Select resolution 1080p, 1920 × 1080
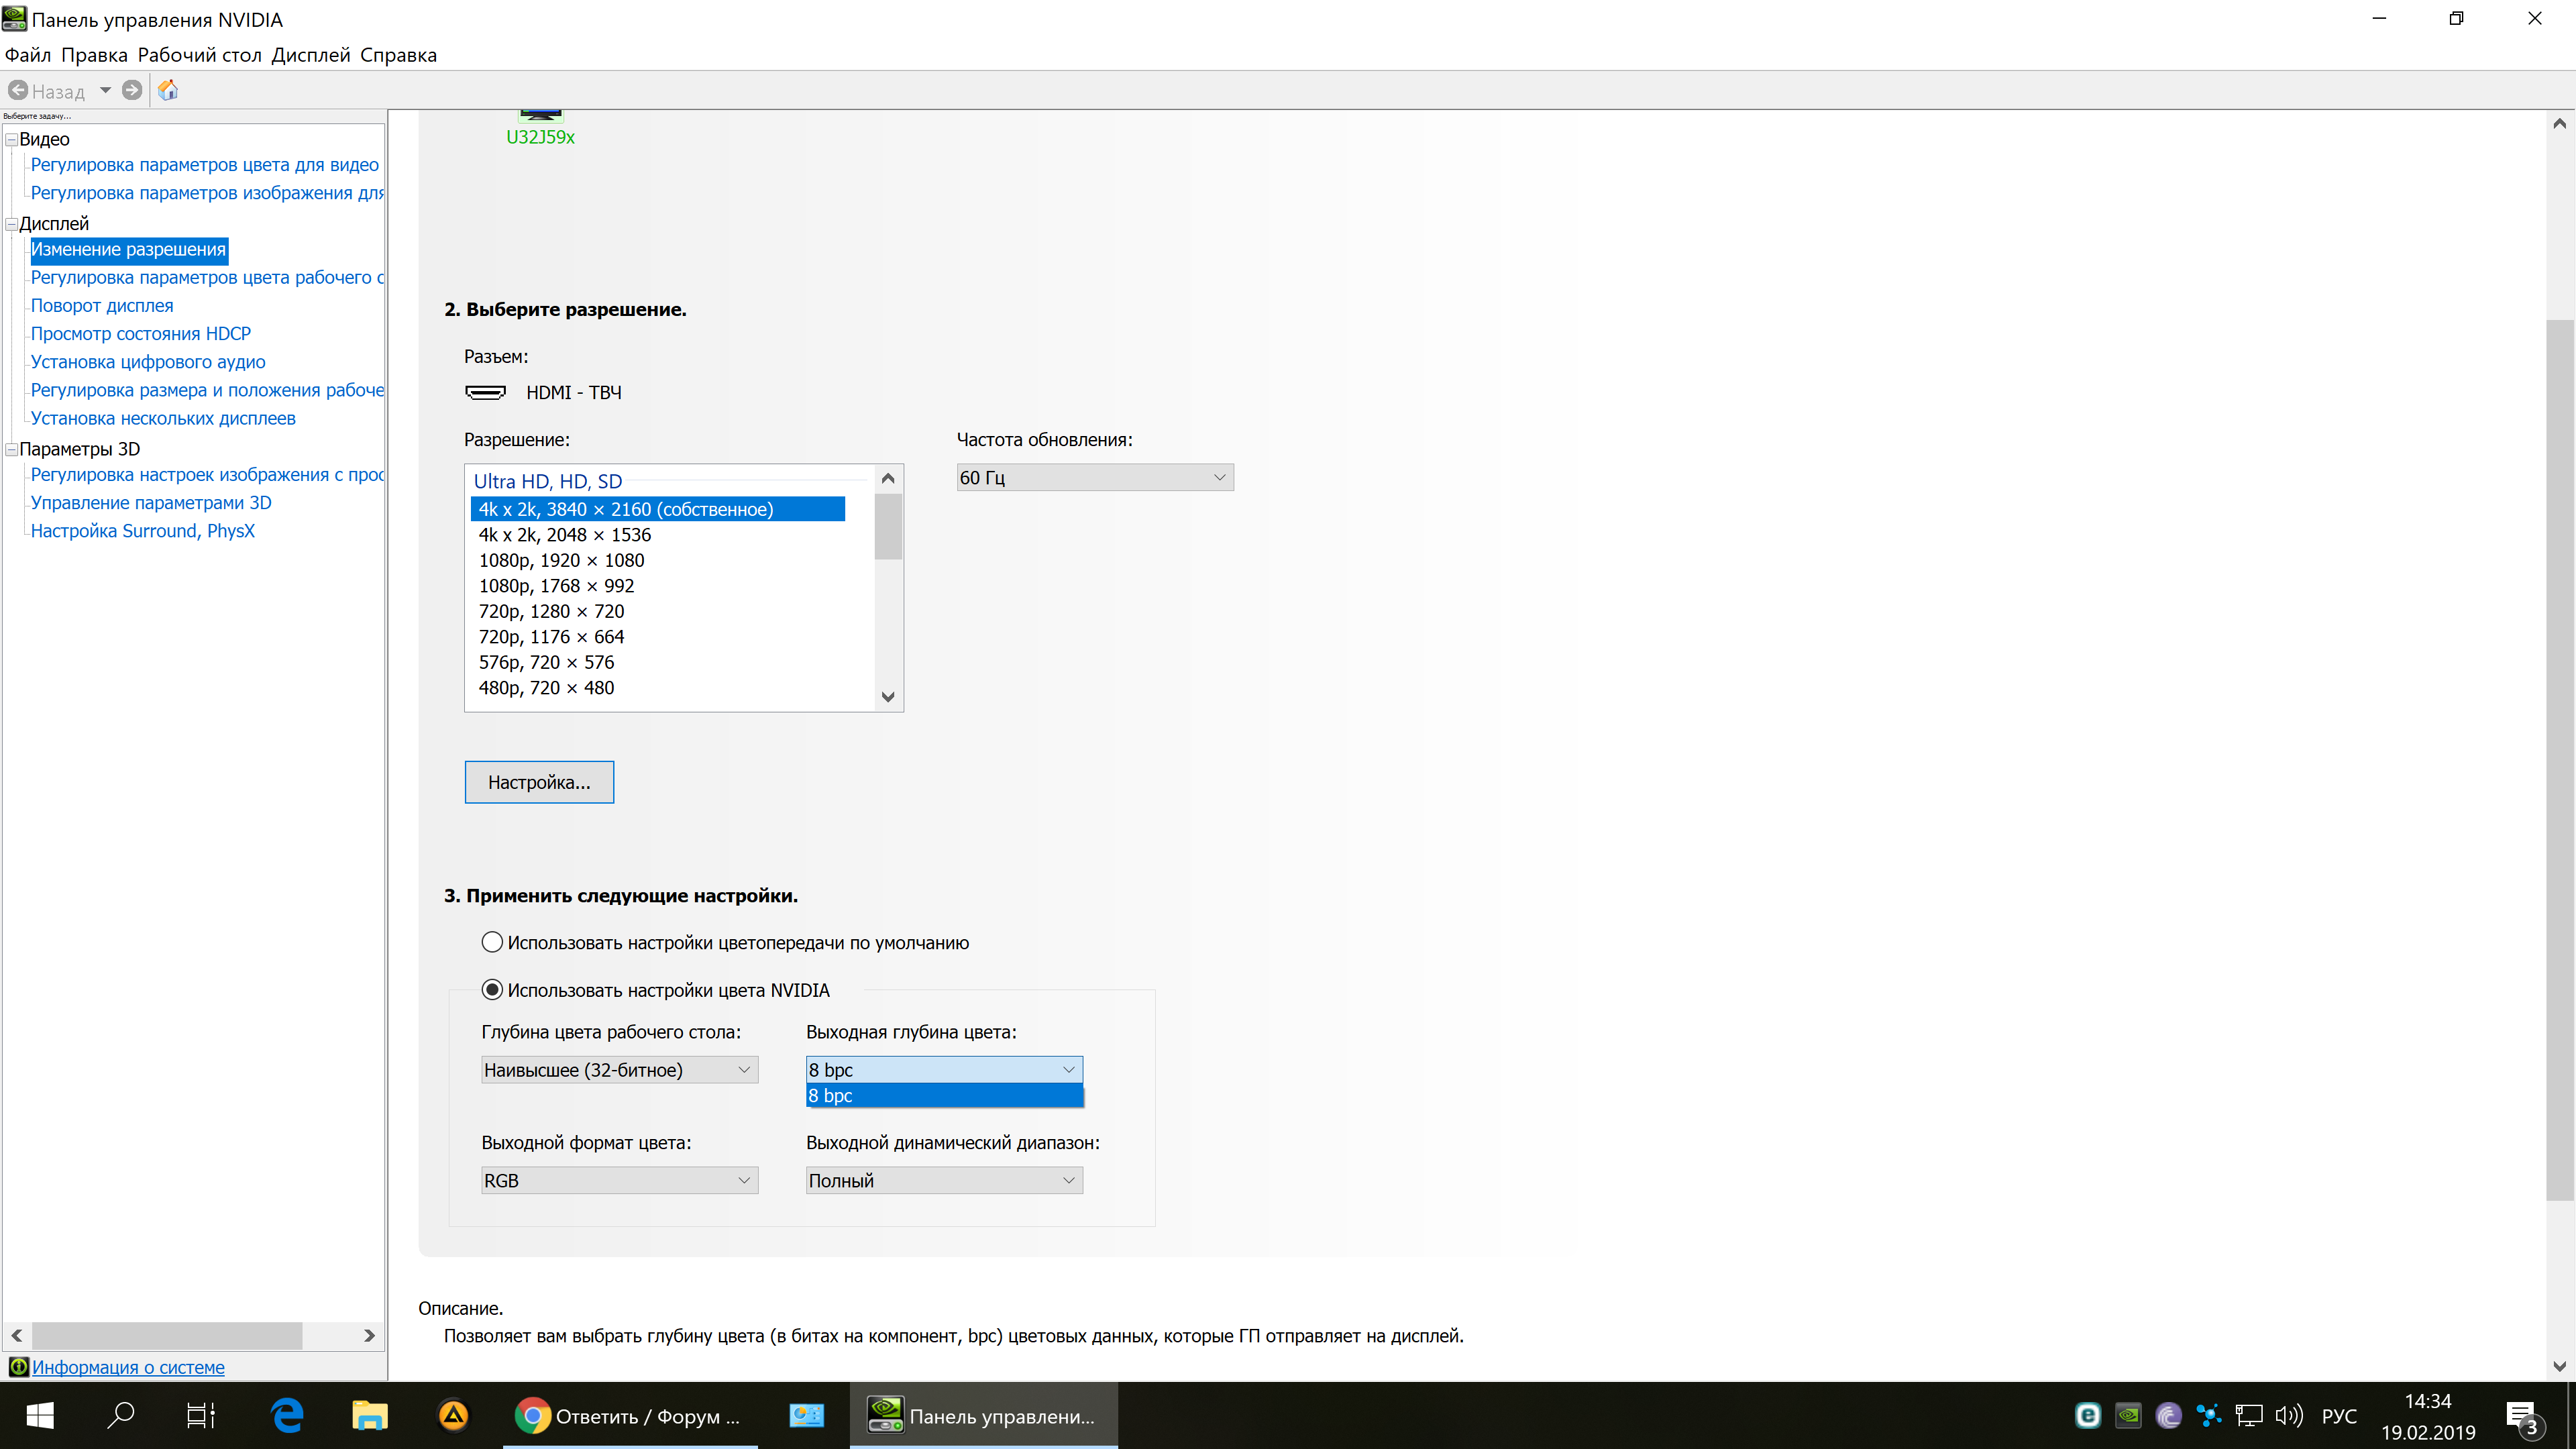Screen dimensions: 2576x1449 click(657, 561)
